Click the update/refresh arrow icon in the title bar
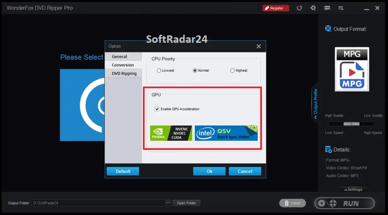The width and height of the screenshot is (388, 215). 299,8
